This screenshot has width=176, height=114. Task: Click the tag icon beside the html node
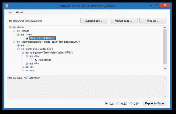point(14,27)
